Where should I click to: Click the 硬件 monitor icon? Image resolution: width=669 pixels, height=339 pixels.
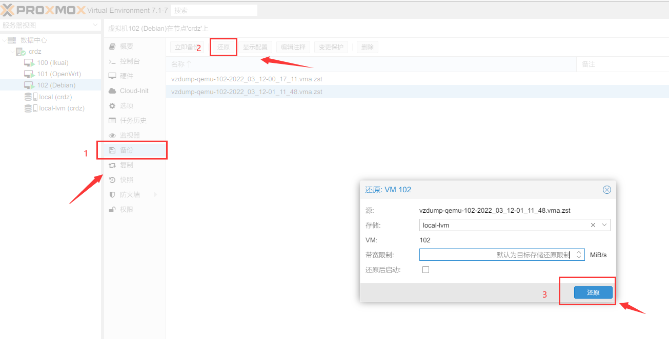(112, 76)
